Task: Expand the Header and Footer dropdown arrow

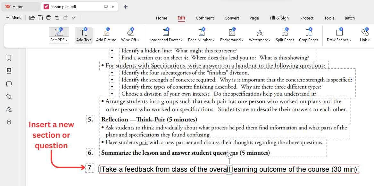Action: tap(182, 40)
